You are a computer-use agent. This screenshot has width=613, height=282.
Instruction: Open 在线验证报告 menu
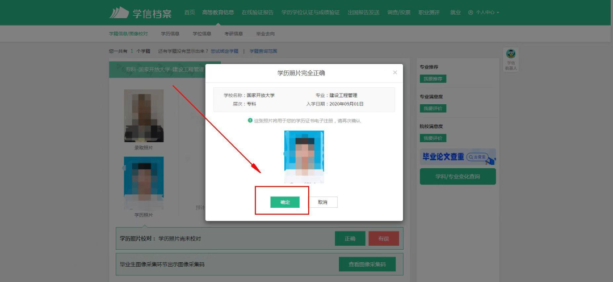[258, 12]
